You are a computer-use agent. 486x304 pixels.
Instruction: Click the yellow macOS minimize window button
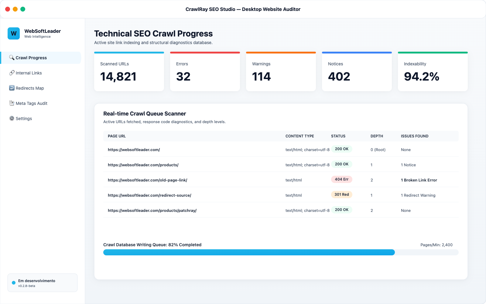point(15,9)
